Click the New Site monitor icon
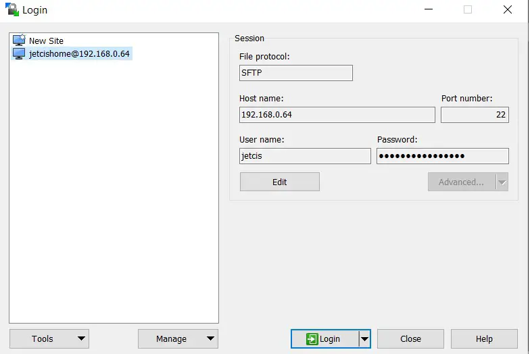530x354 pixels. (19, 41)
